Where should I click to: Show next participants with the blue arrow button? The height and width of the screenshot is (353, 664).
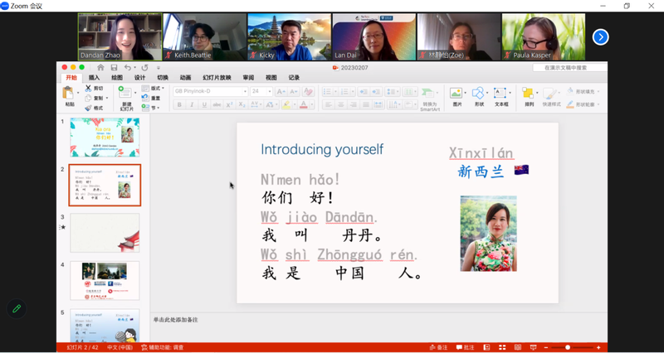coord(600,37)
